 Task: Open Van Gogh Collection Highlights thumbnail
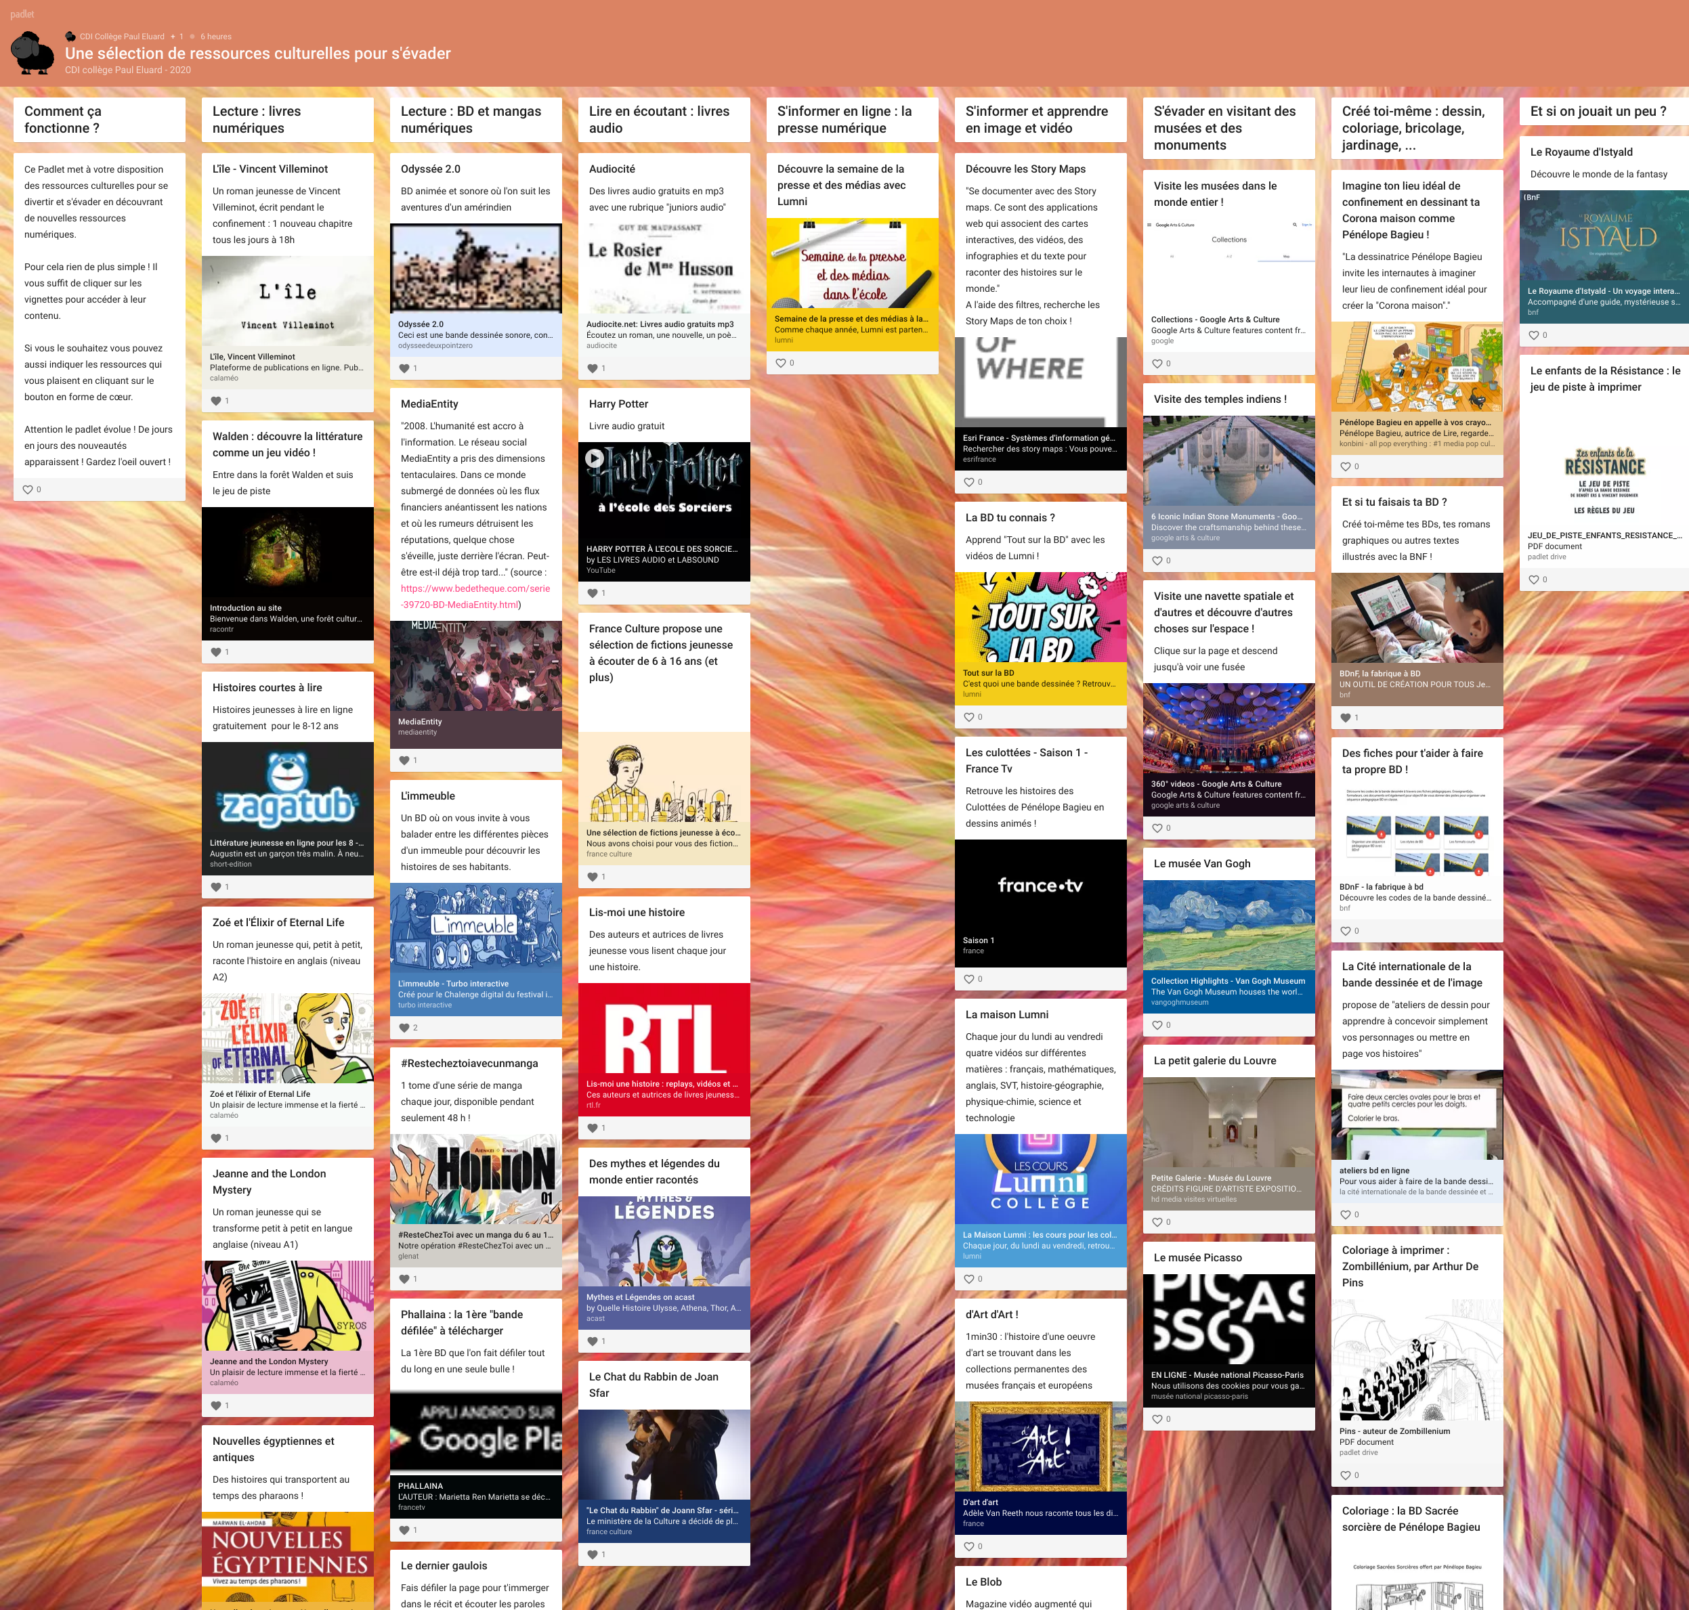[1229, 925]
